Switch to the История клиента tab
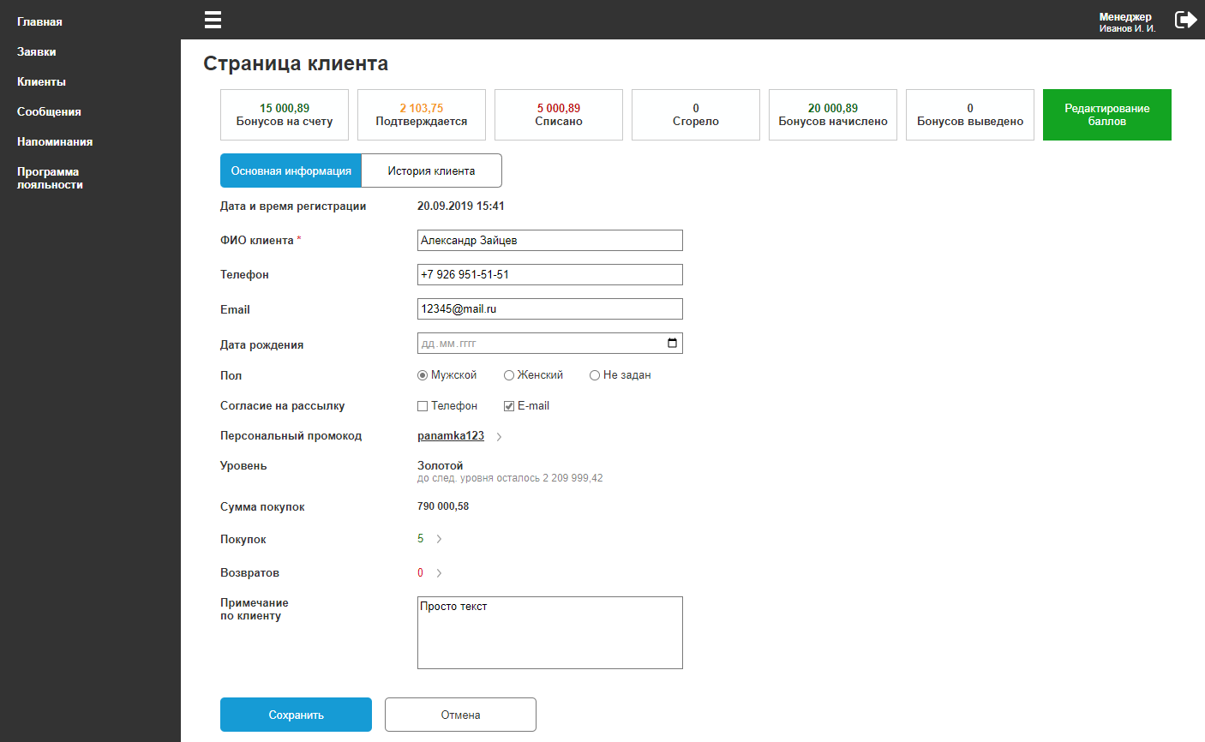 [x=432, y=171]
